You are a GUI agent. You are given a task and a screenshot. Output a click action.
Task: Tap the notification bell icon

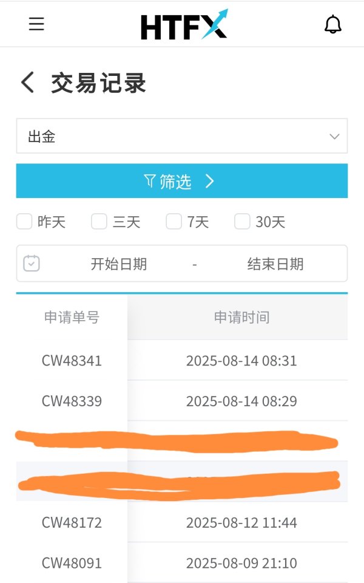click(x=333, y=24)
